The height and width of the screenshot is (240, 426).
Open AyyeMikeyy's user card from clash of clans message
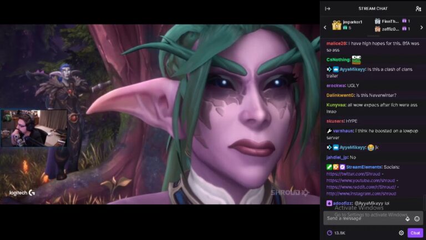(352, 69)
